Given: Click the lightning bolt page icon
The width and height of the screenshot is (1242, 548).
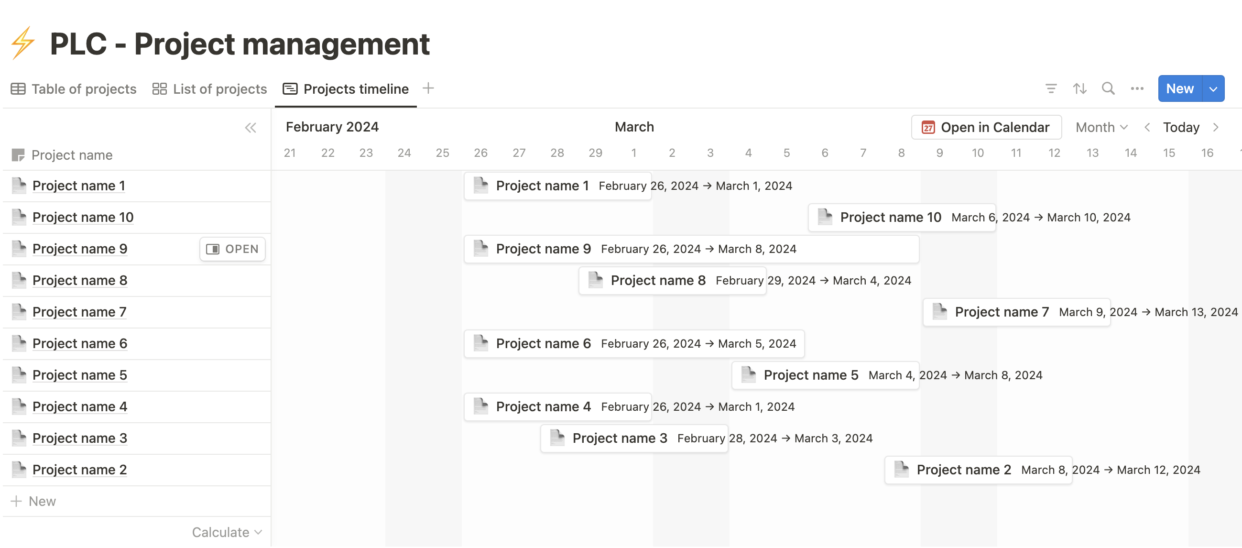Looking at the screenshot, I should pyautogui.click(x=23, y=43).
